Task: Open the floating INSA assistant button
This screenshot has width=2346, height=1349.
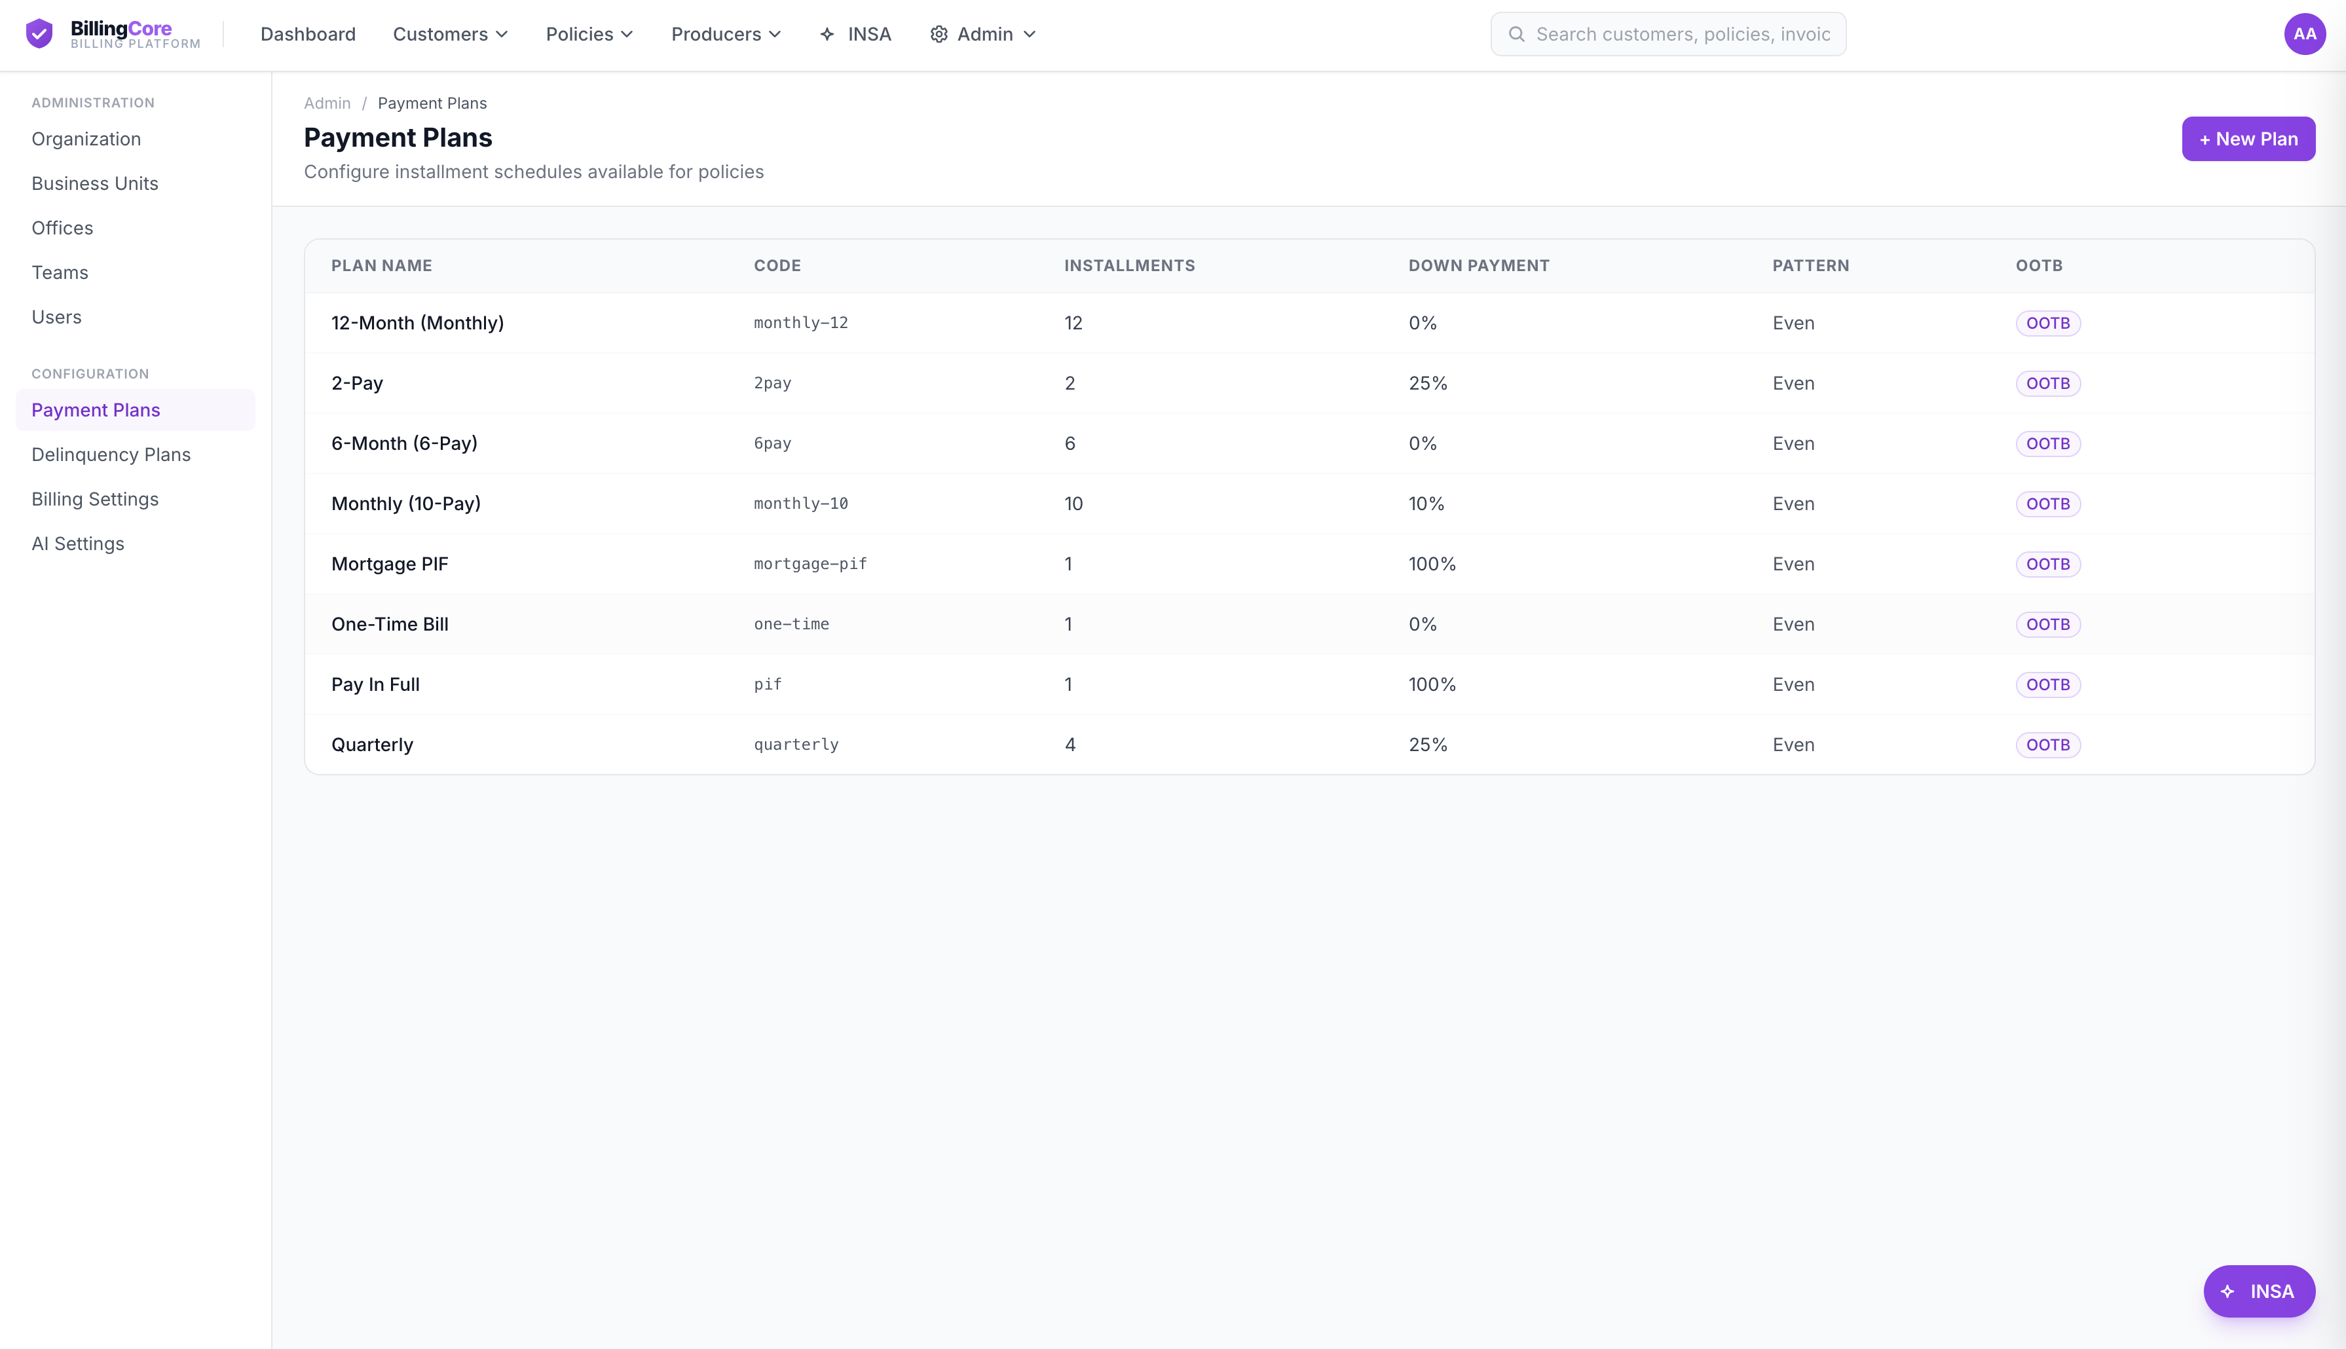Action: tap(2258, 1291)
